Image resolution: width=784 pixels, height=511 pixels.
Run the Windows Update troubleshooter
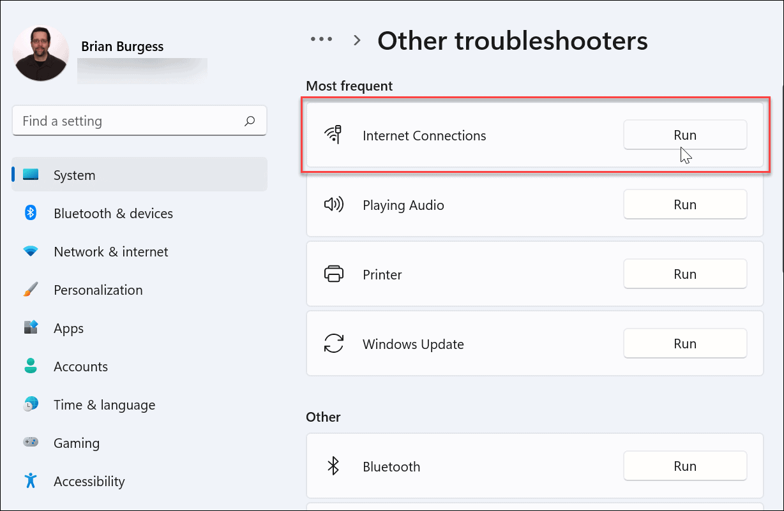click(x=684, y=344)
